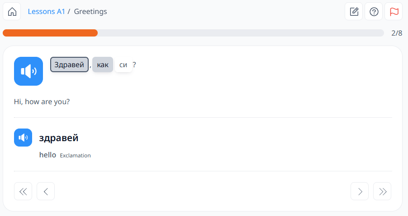Viewport: 408px width, 216px height.
Task: Report an issue with the red flag
Action: coord(394,11)
